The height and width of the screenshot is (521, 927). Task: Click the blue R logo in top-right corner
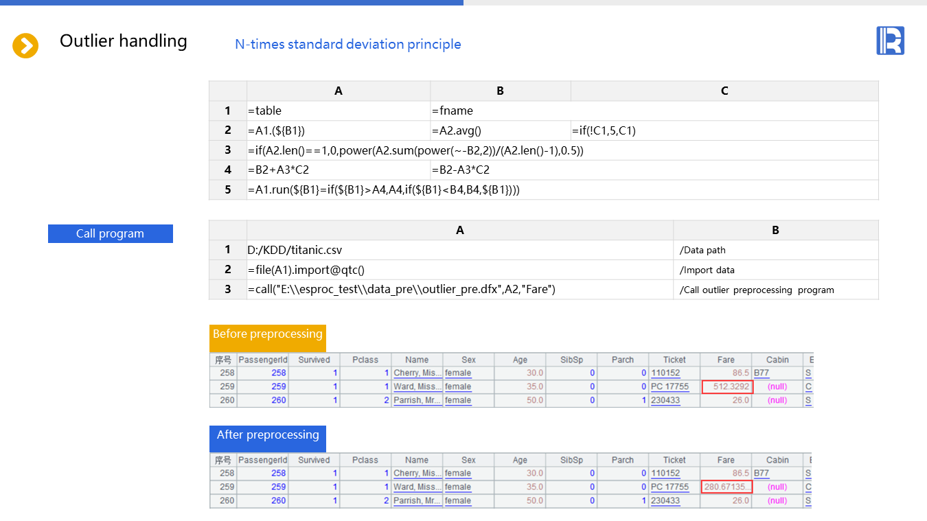pyautogui.click(x=890, y=40)
